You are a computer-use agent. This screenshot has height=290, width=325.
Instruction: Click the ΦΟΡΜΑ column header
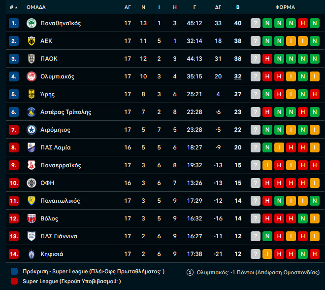[285, 7]
